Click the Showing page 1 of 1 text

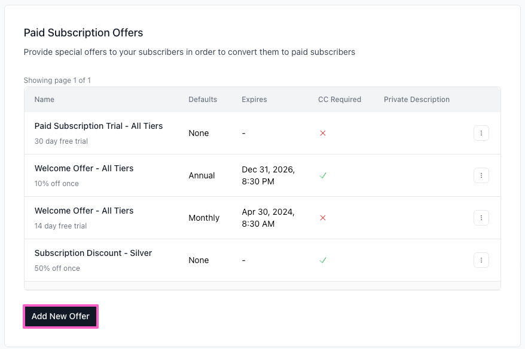[x=57, y=80]
